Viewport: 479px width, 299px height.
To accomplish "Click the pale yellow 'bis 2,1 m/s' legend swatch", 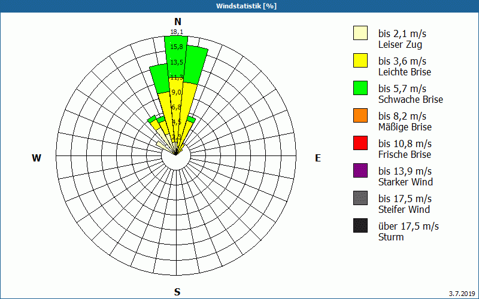I will [360, 33].
